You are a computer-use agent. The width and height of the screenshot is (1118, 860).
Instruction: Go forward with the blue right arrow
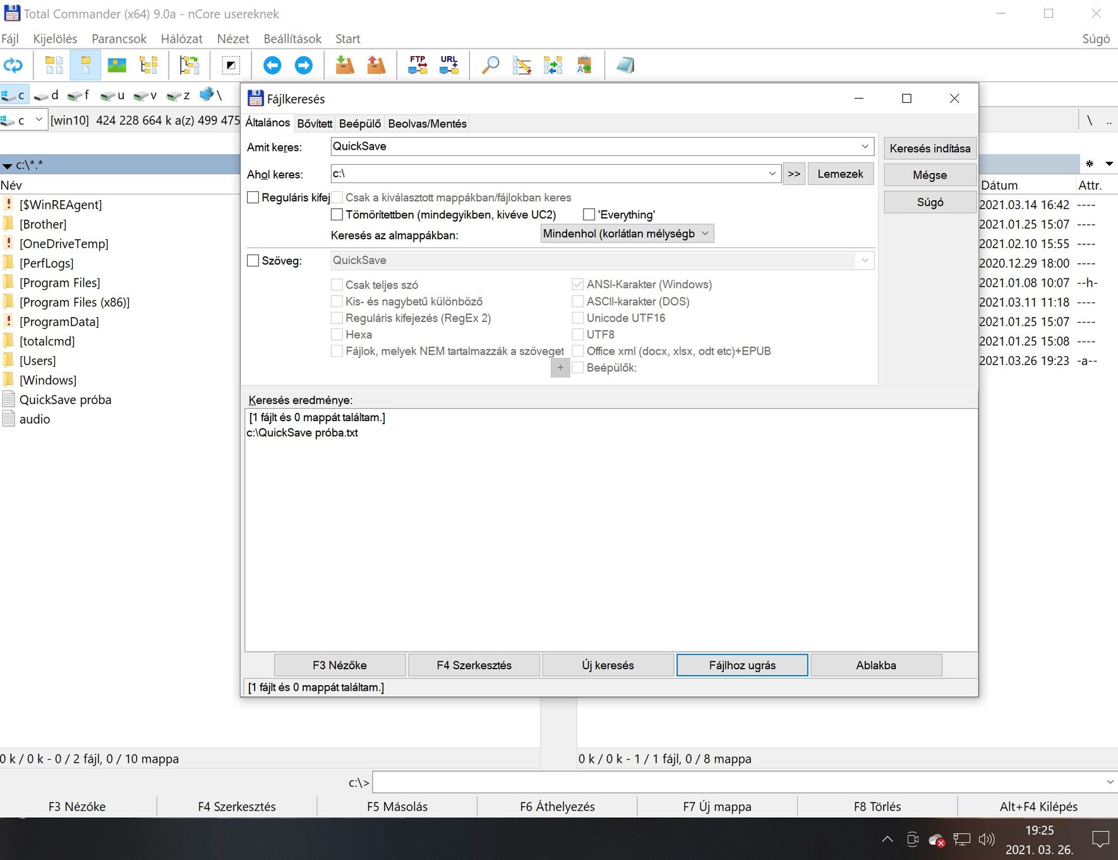pyautogui.click(x=304, y=65)
